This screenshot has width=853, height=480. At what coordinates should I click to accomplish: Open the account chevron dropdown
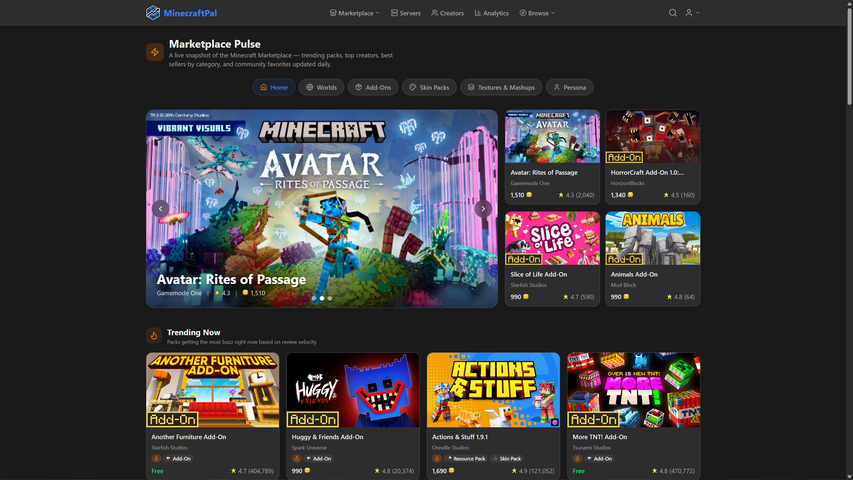click(698, 12)
